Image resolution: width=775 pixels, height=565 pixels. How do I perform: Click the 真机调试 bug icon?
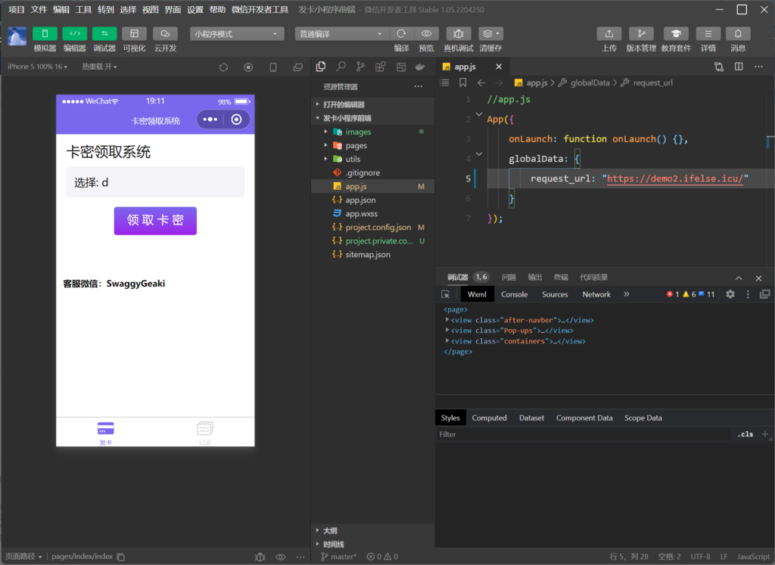click(x=459, y=34)
